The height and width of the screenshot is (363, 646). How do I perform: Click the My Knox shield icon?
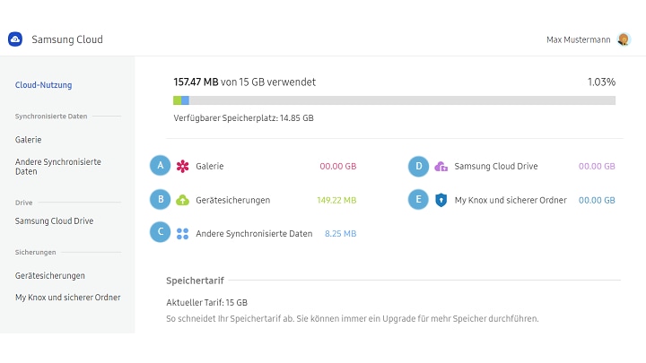[441, 200]
